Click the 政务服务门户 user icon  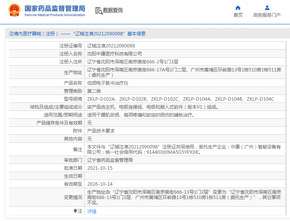(x=267, y=8)
